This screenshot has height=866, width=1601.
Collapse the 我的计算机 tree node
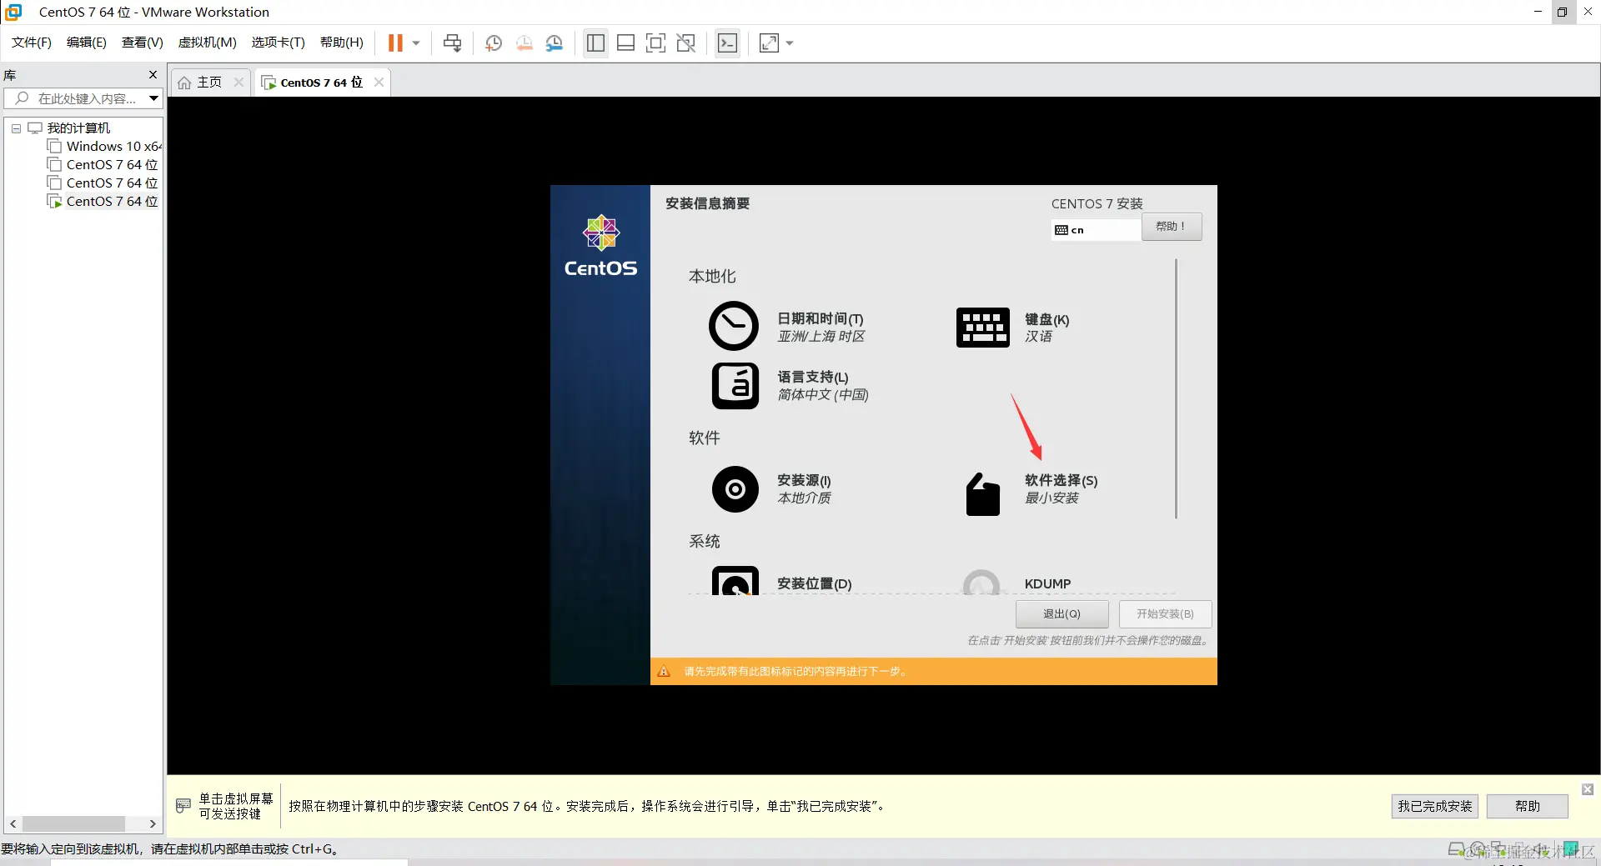(x=16, y=128)
